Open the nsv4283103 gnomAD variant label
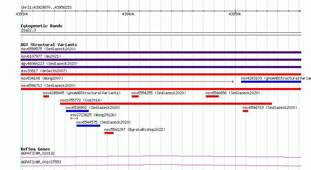 pyautogui.click(x=276, y=78)
